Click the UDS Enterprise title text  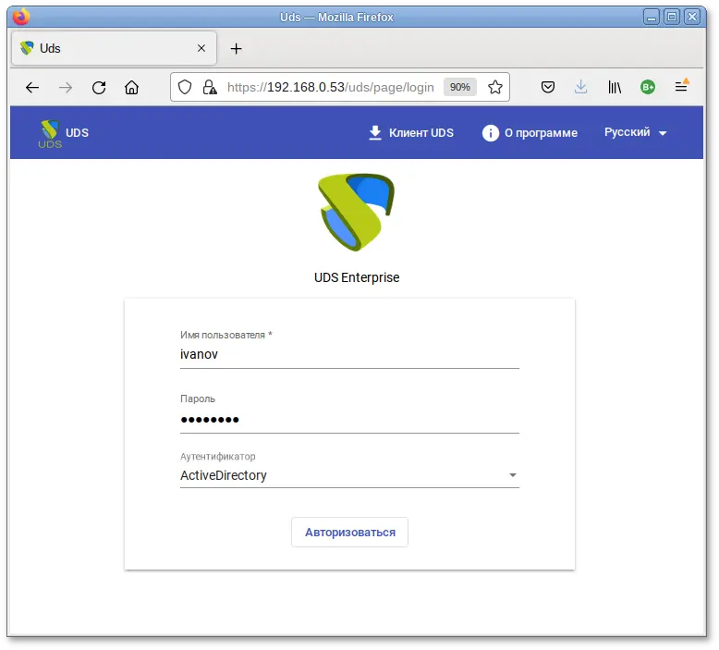(357, 277)
